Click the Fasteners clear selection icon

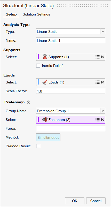pos(103,120)
